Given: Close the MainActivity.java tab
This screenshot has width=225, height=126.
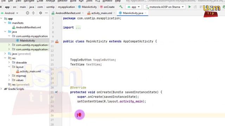Looking at the screenshot, I should pos(146,13).
